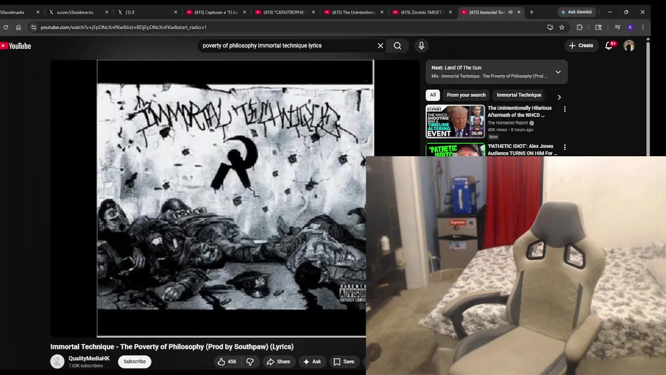This screenshot has height=375, width=666.
Task: Open The Unintentionally Hilarious Aftermath video title
Action: pyautogui.click(x=519, y=111)
